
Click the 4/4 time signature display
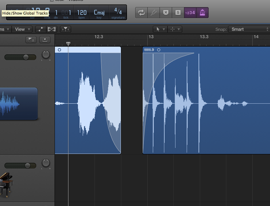point(118,11)
